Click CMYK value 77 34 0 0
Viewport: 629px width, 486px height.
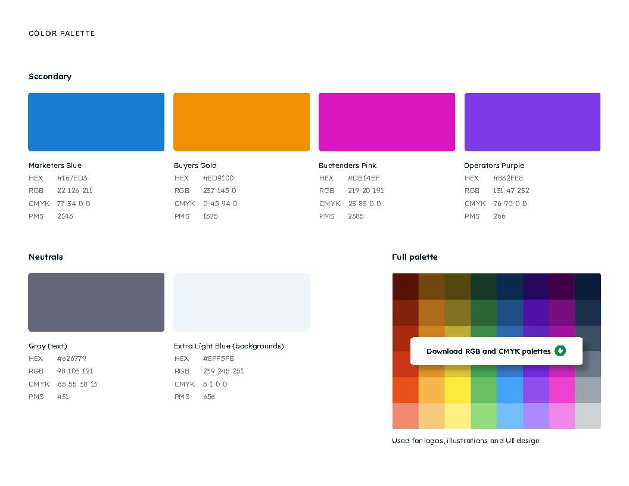[x=74, y=204]
